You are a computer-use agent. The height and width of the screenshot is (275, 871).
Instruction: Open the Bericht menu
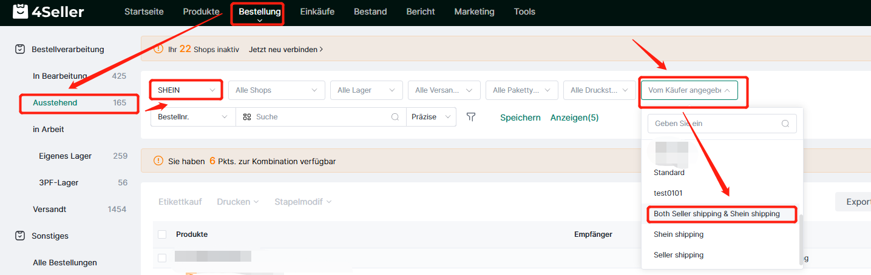click(422, 12)
